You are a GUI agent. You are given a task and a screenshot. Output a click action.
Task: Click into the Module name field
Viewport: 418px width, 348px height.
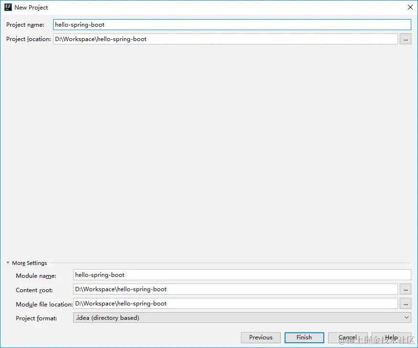[x=242, y=274]
